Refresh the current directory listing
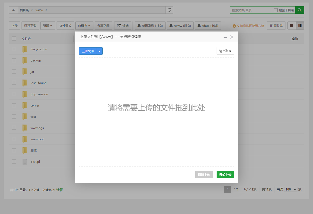Screen dimensions: 313x214 pos(169,10)
